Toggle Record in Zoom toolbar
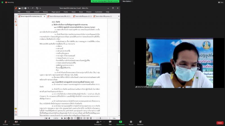 131,123
